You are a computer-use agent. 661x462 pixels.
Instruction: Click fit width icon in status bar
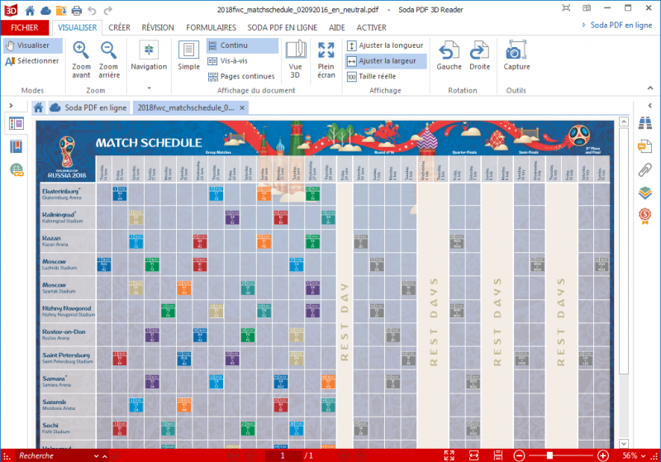[473, 455]
